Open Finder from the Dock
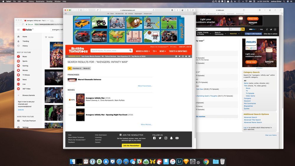 (x=73, y=162)
